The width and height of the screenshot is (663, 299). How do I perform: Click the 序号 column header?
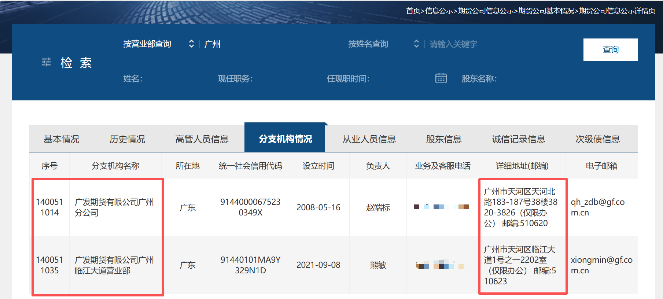click(49, 166)
